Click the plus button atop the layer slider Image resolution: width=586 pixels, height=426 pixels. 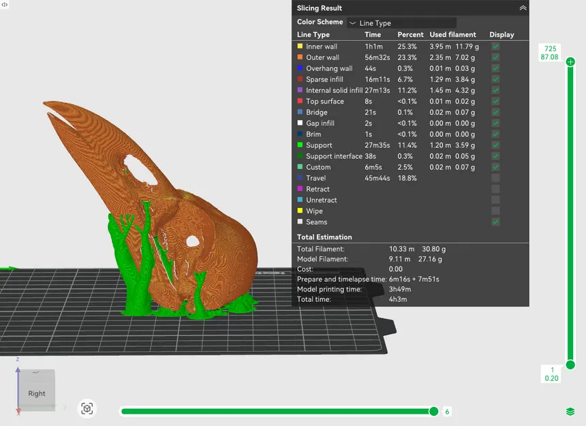point(570,61)
